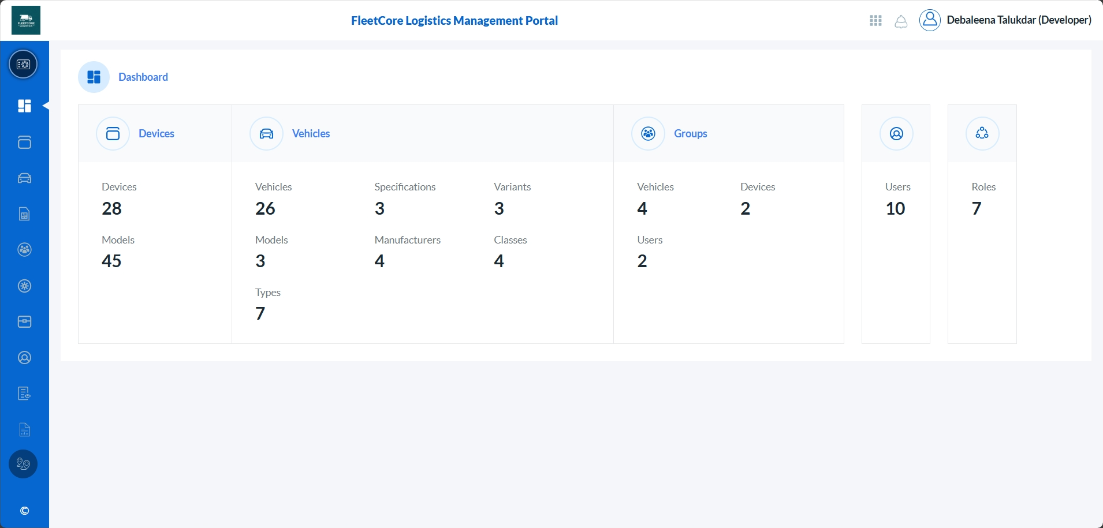Open the app launcher grid icon
The width and height of the screenshot is (1103, 528).
[x=874, y=21]
